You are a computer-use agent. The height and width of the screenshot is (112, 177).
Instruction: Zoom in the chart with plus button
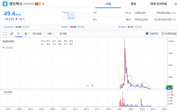tap(92, 86)
